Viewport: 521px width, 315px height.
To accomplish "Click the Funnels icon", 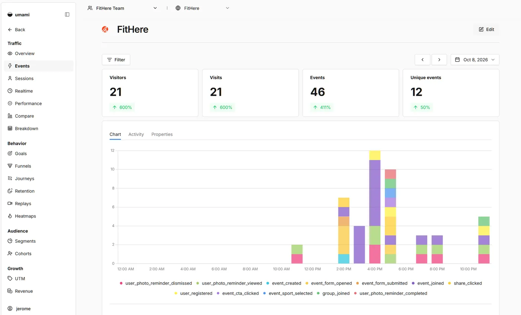I will (10, 166).
